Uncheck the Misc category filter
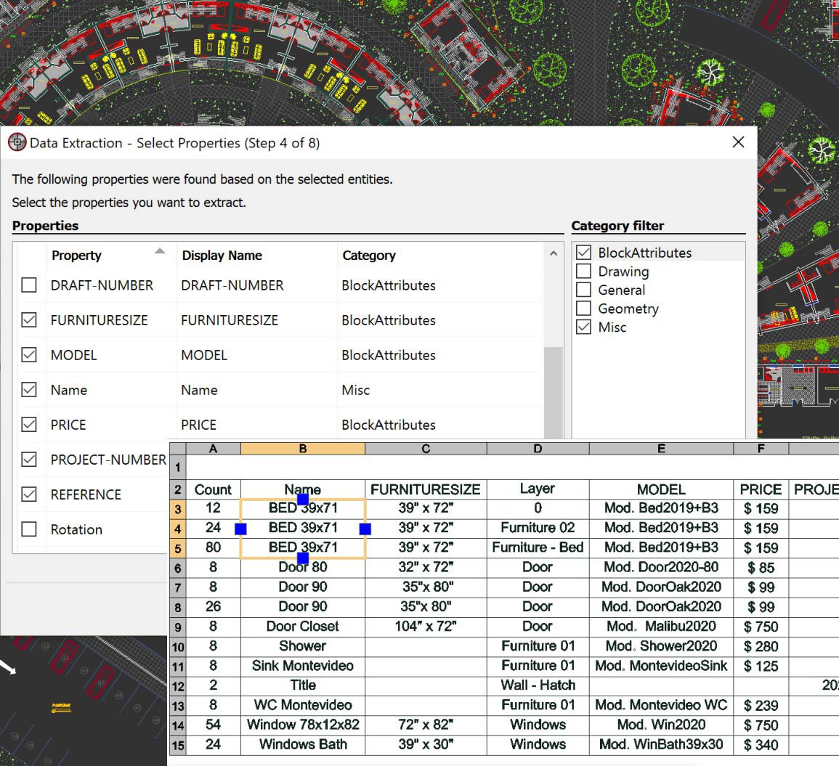This screenshot has width=839, height=766. [x=583, y=327]
